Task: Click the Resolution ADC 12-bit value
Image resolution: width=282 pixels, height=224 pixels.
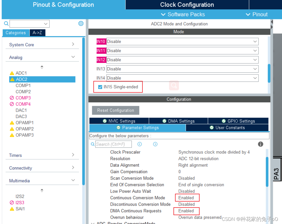Action: [198, 159]
